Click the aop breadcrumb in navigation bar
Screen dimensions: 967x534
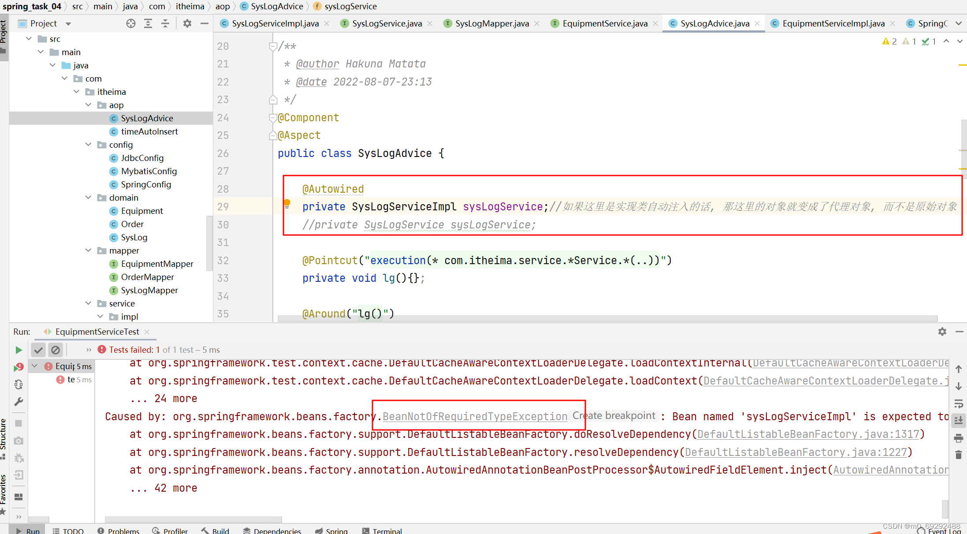coord(223,6)
